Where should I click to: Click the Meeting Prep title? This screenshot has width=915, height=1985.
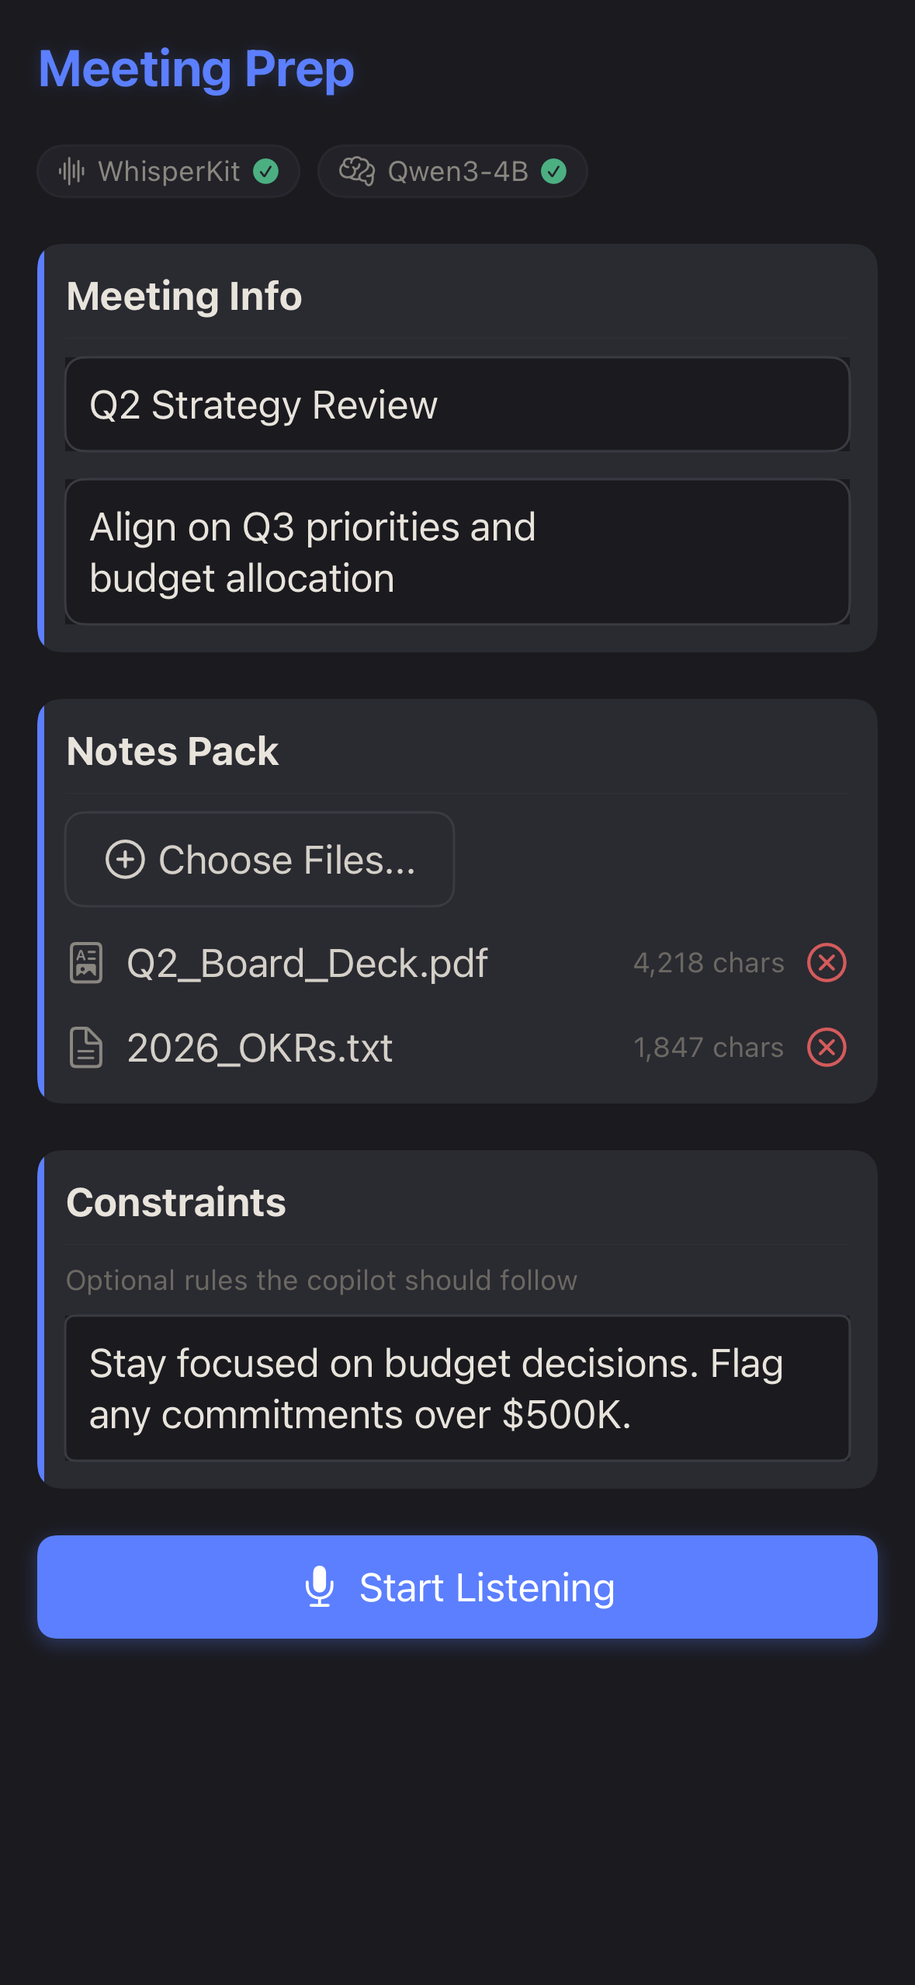point(196,69)
